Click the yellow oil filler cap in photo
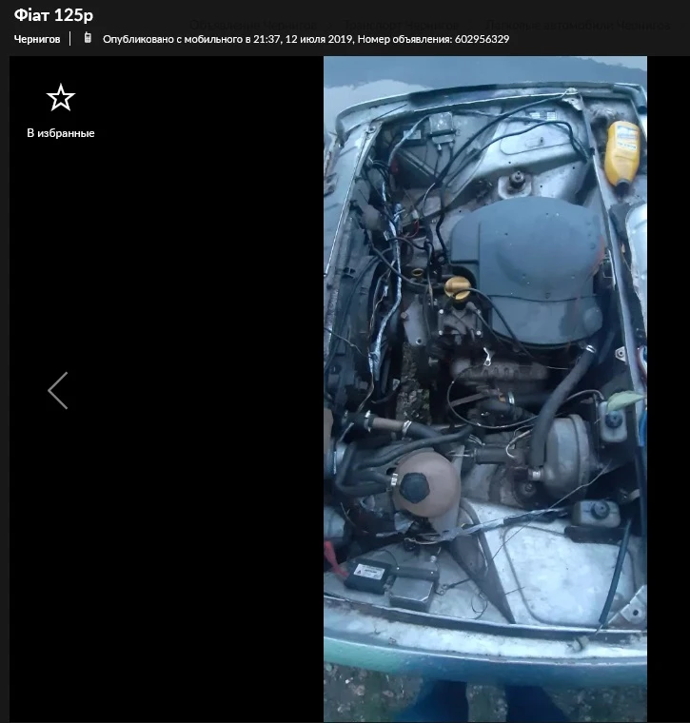Viewport: 690px width, 723px height. 457,286
